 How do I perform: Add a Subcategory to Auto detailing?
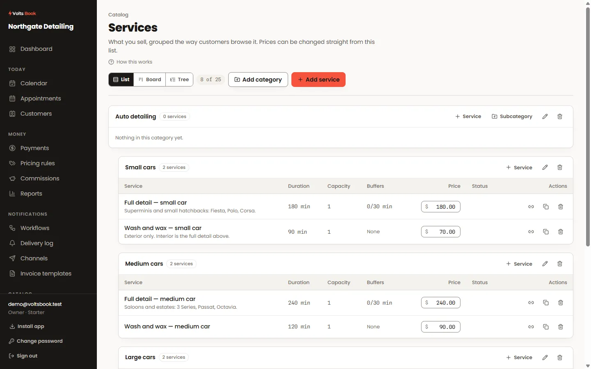tap(512, 116)
